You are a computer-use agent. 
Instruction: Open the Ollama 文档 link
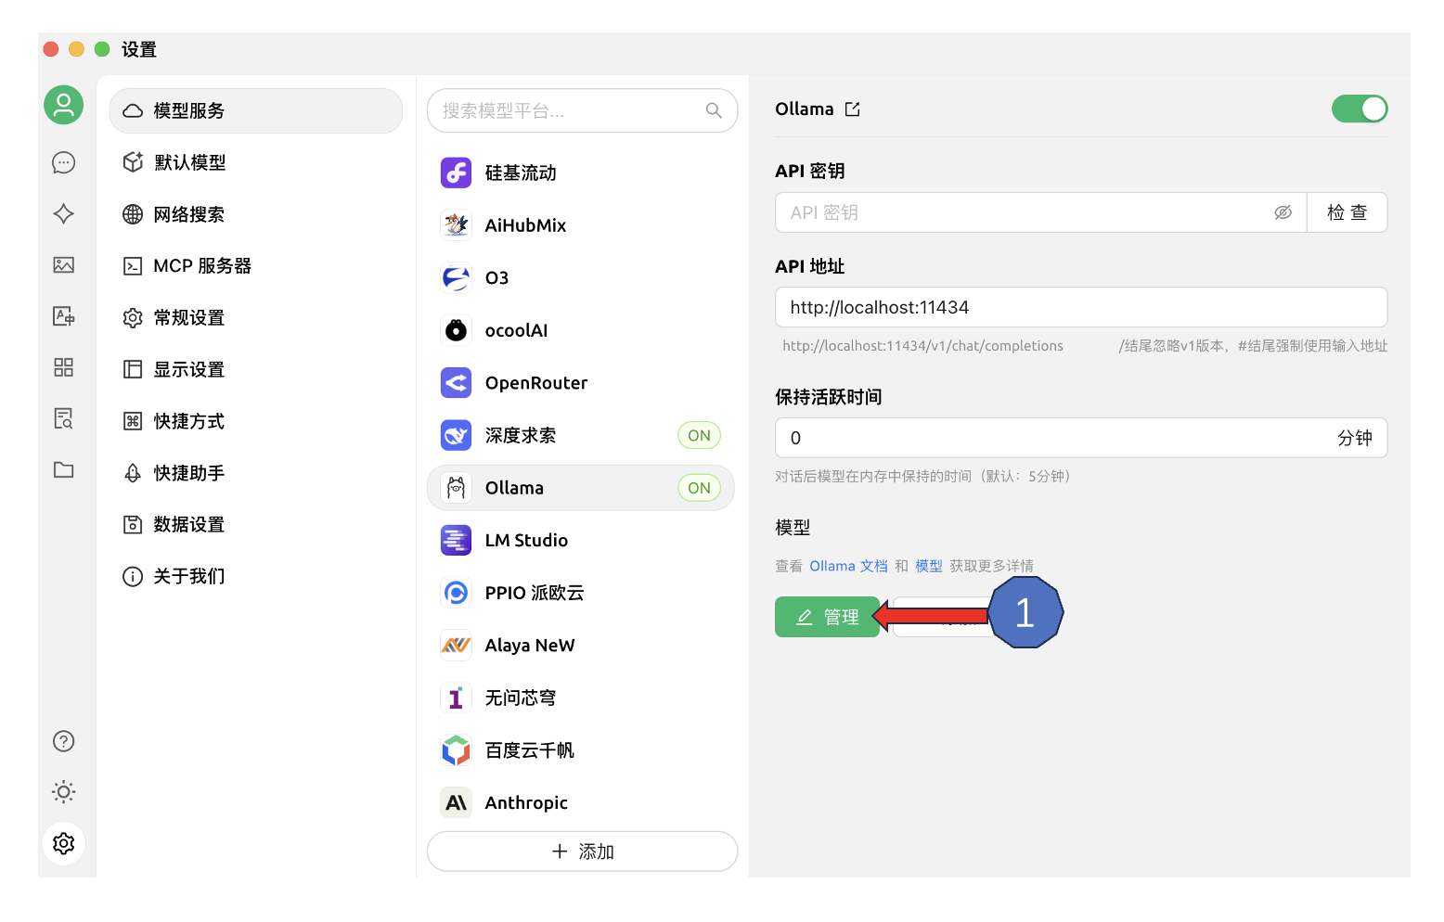pos(848,566)
